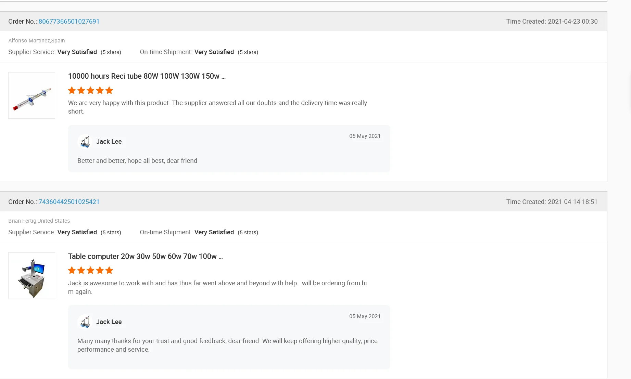This screenshot has height=379, width=631.
Task: Select the Jack Lee name in the 'Many many thanks' reply
Action: pos(109,322)
